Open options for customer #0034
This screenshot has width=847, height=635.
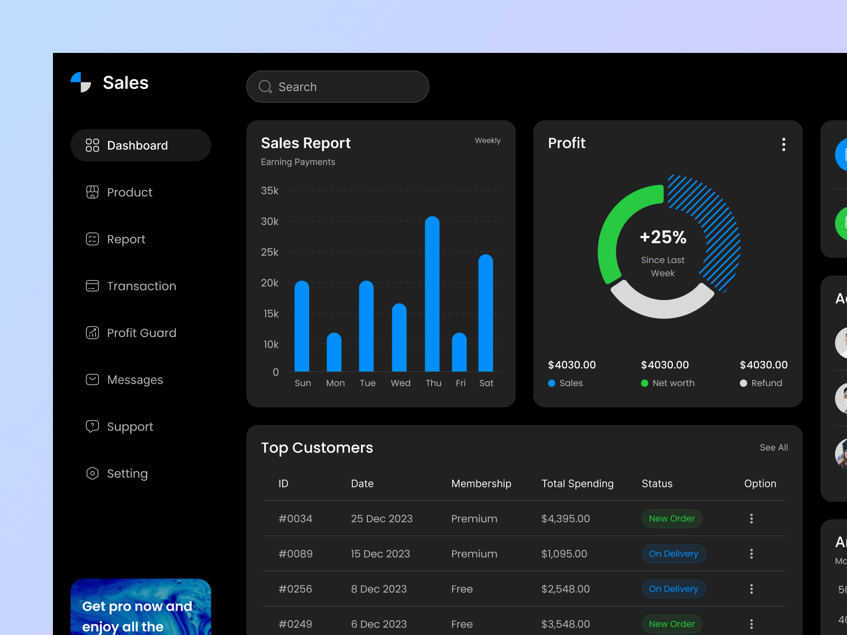coord(751,519)
